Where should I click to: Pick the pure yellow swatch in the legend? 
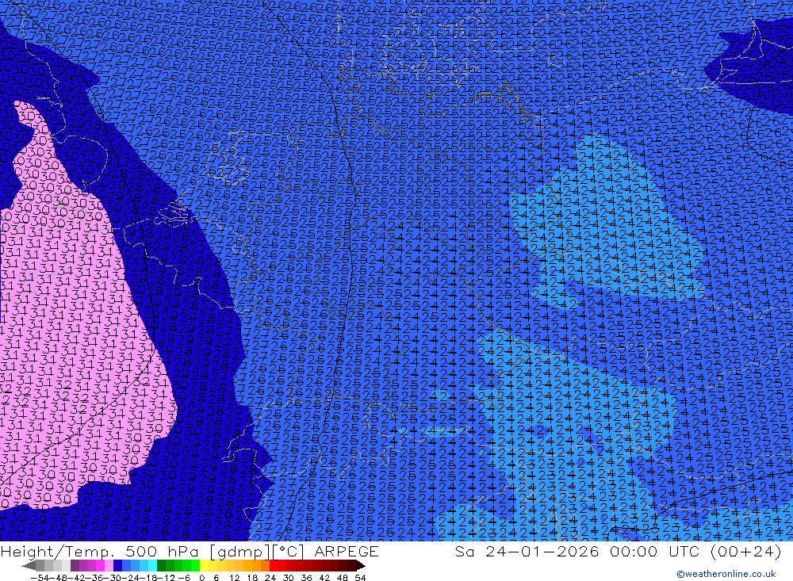(x=205, y=566)
